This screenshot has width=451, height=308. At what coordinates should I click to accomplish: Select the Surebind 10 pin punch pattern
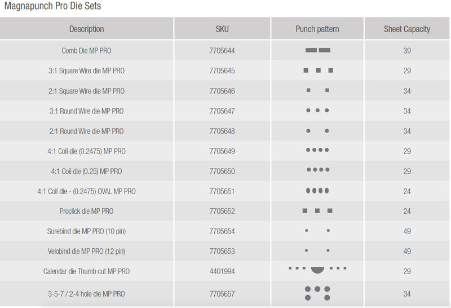(317, 231)
